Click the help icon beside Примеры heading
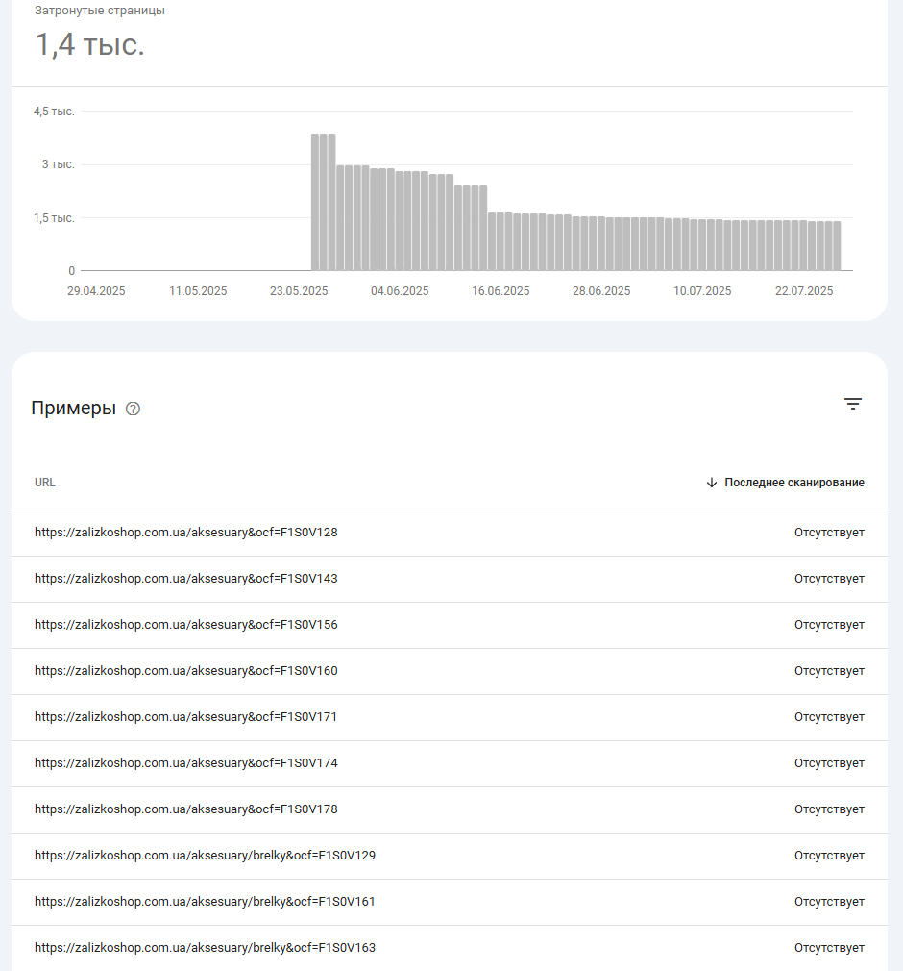Viewport: 903px width, 971px height. 133,409
